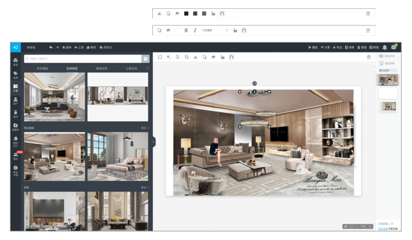Screen dimensions: 412x240
Task: Open the 分享 share option
Action: point(325,48)
